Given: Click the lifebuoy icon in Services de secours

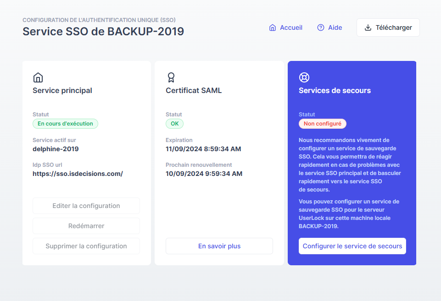Looking at the screenshot, I should (x=304, y=77).
